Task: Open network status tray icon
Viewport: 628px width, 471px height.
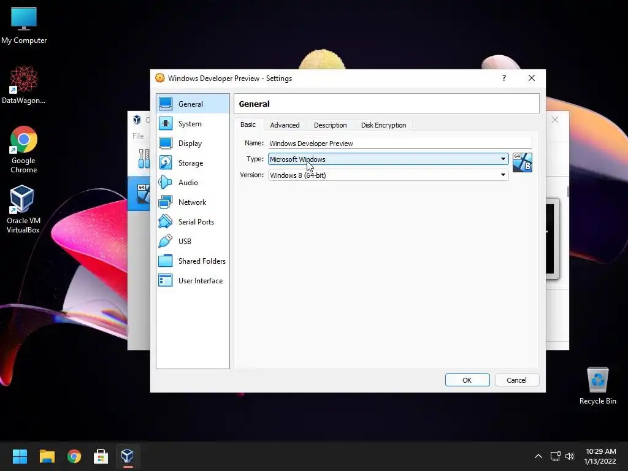Action: click(x=555, y=456)
